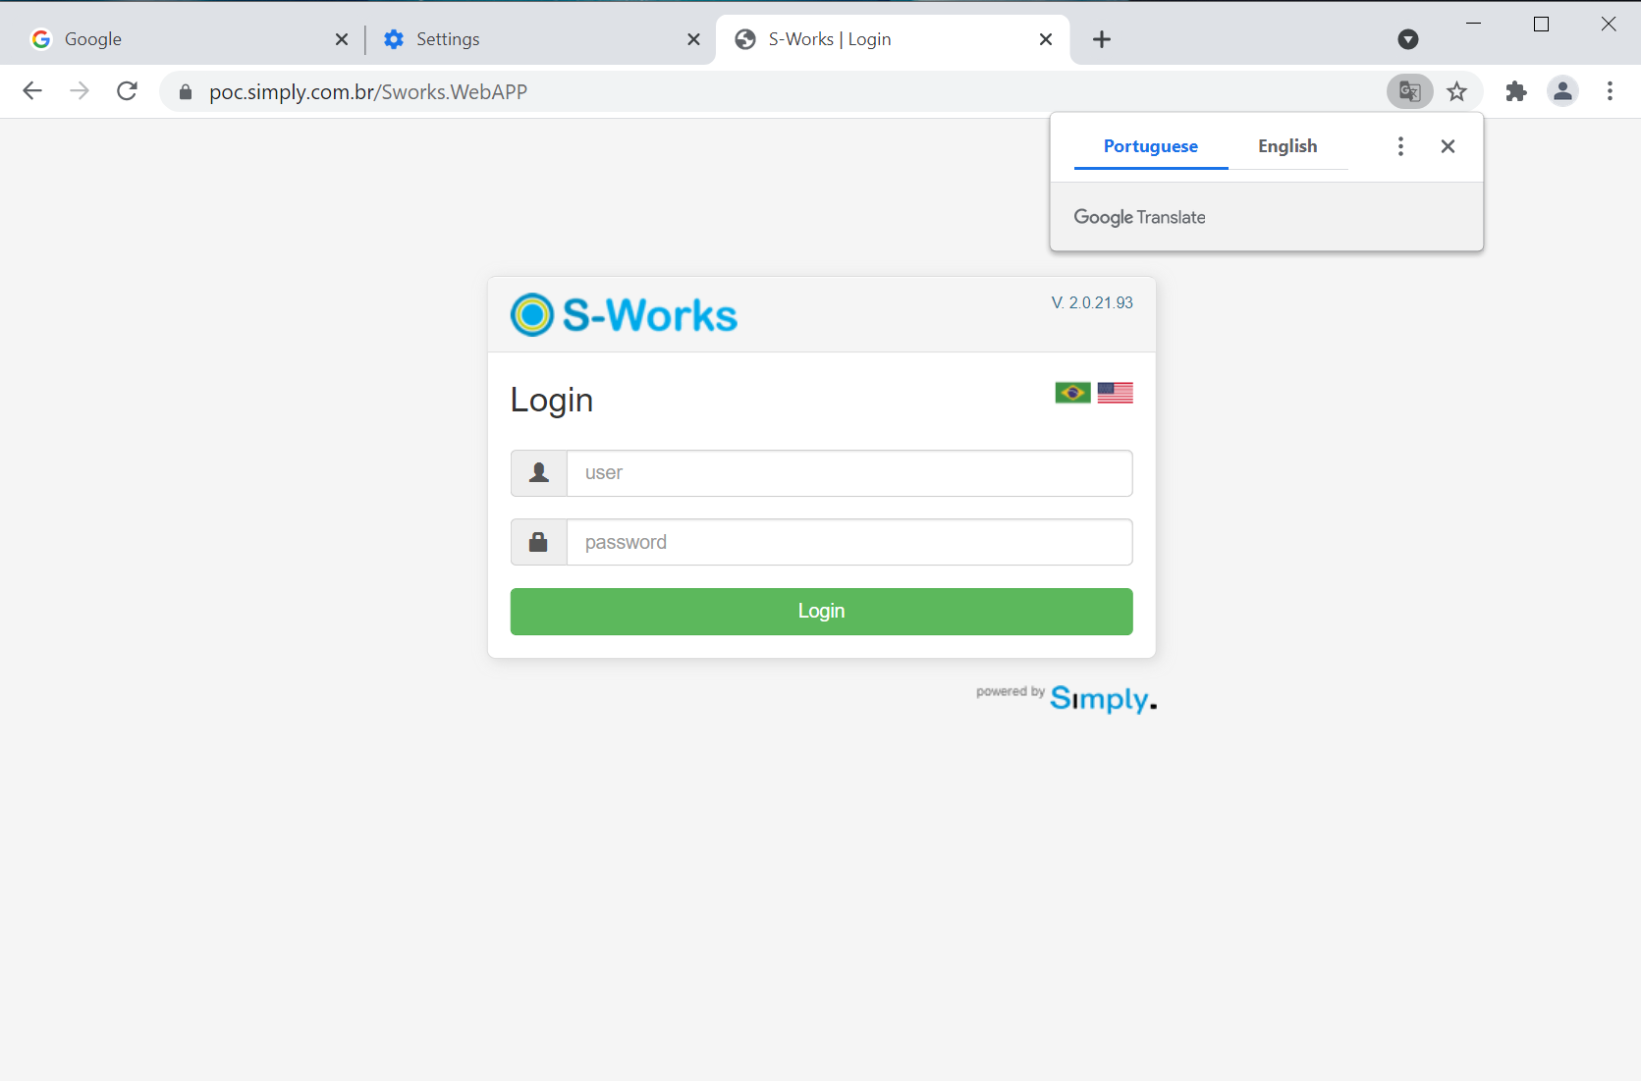Go back with the back arrow
This screenshot has width=1641, height=1081.
[32, 91]
